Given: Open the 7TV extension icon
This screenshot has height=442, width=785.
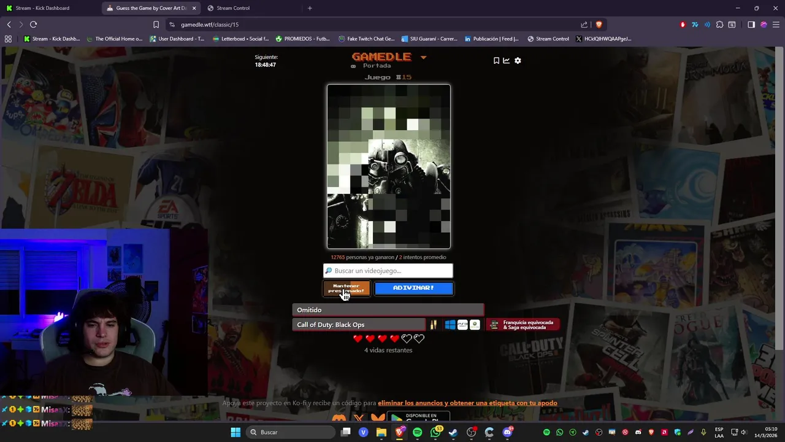Looking at the screenshot, I should [x=695, y=25].
